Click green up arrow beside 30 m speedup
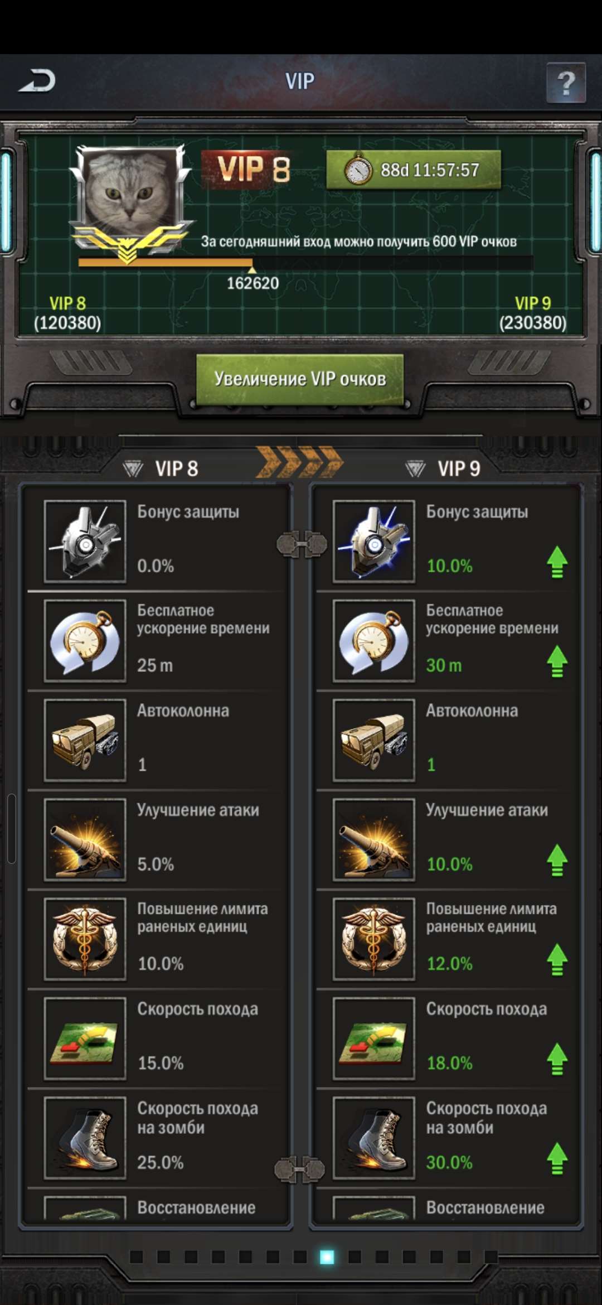The width and height of the screenshot is (602, 1305). (x=557, y=661)
